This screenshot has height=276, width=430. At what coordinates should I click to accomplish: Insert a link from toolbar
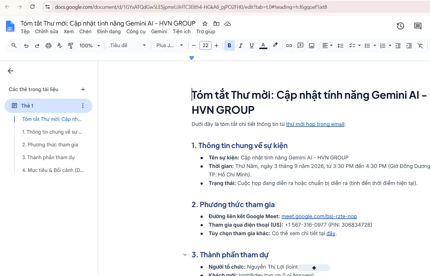tap(289, 46)
